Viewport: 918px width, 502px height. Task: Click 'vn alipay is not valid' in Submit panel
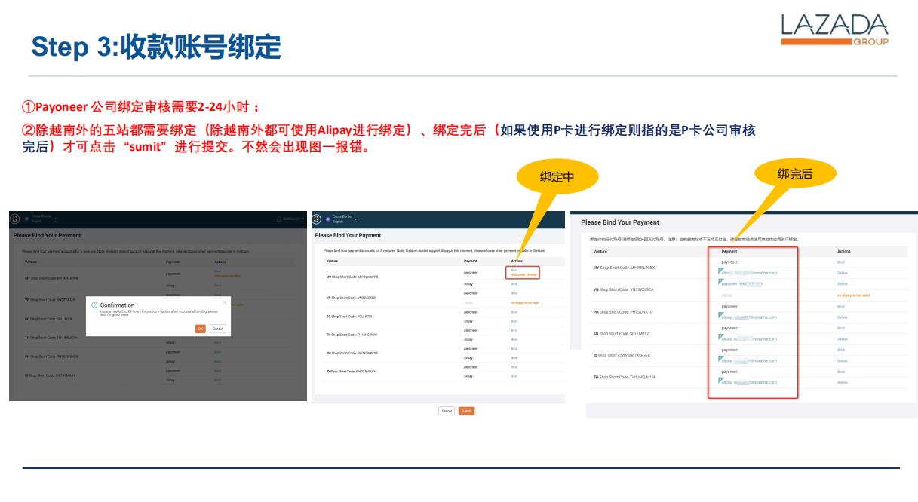[x=525, y=302]
